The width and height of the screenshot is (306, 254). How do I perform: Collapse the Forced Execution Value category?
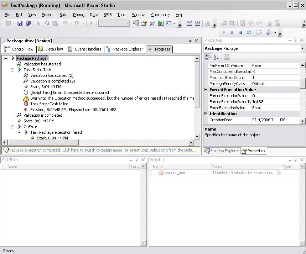pos(206,90)
